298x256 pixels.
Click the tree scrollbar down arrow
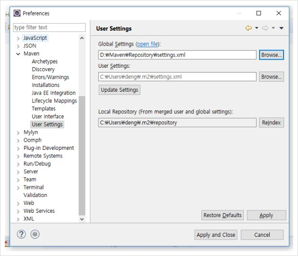point(82,219)
